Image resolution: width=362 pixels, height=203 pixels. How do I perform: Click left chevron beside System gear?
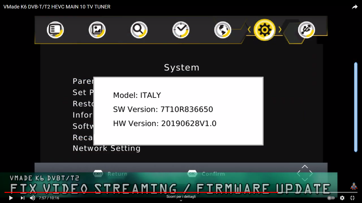coord(249,29)
